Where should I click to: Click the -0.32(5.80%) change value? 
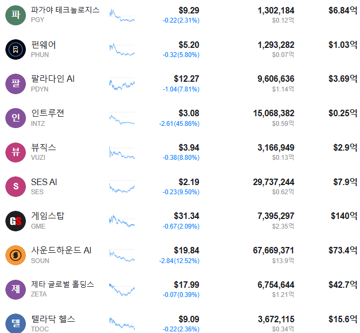pyautogui.click(x=181, y=55)
